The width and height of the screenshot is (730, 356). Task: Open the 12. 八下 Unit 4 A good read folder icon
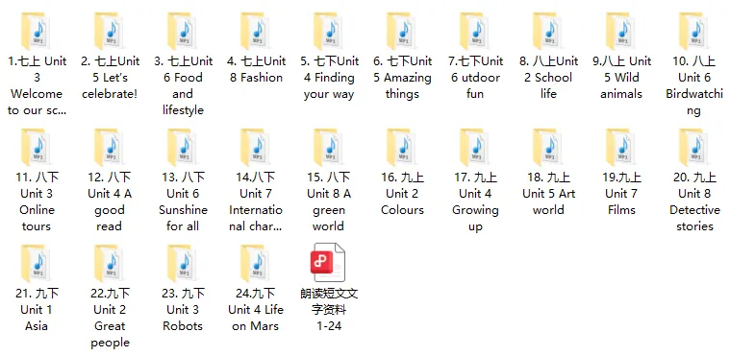click(x=110, y=148)
